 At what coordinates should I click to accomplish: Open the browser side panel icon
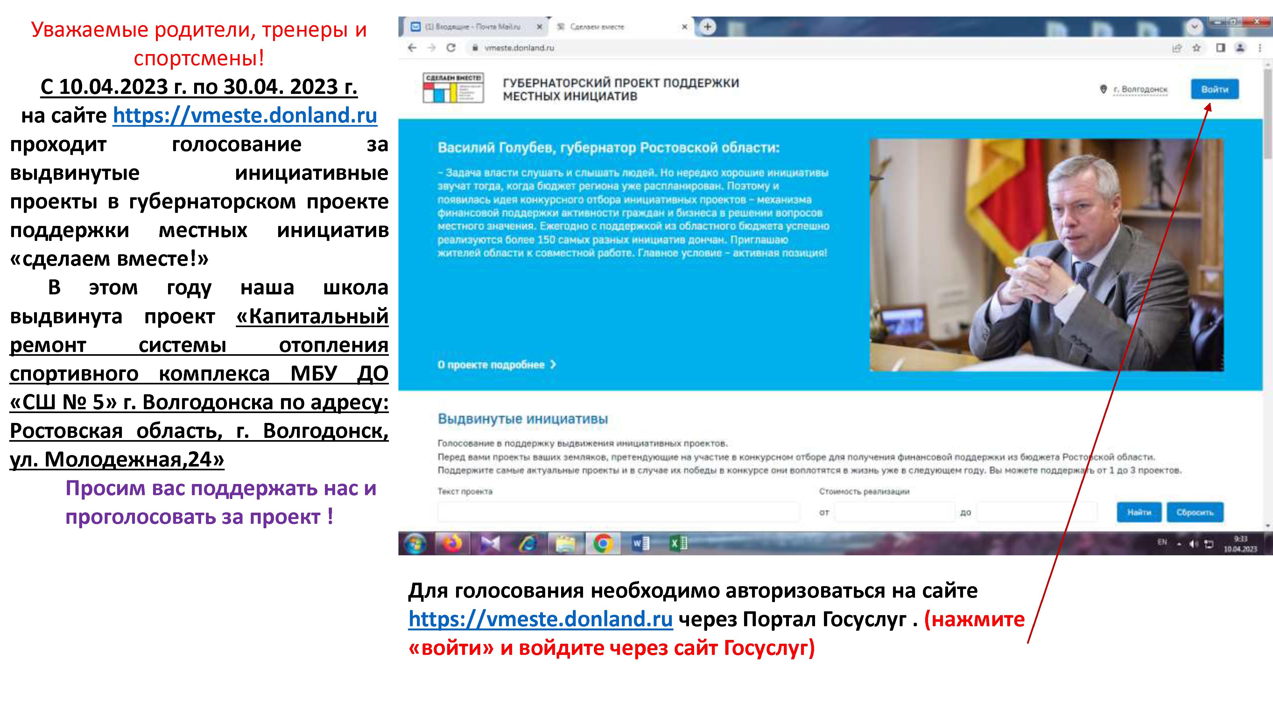[1220, 48]
